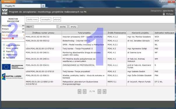Click the 7 / 9 page indicator
176x109 pixels.
[x=92, y=92]
